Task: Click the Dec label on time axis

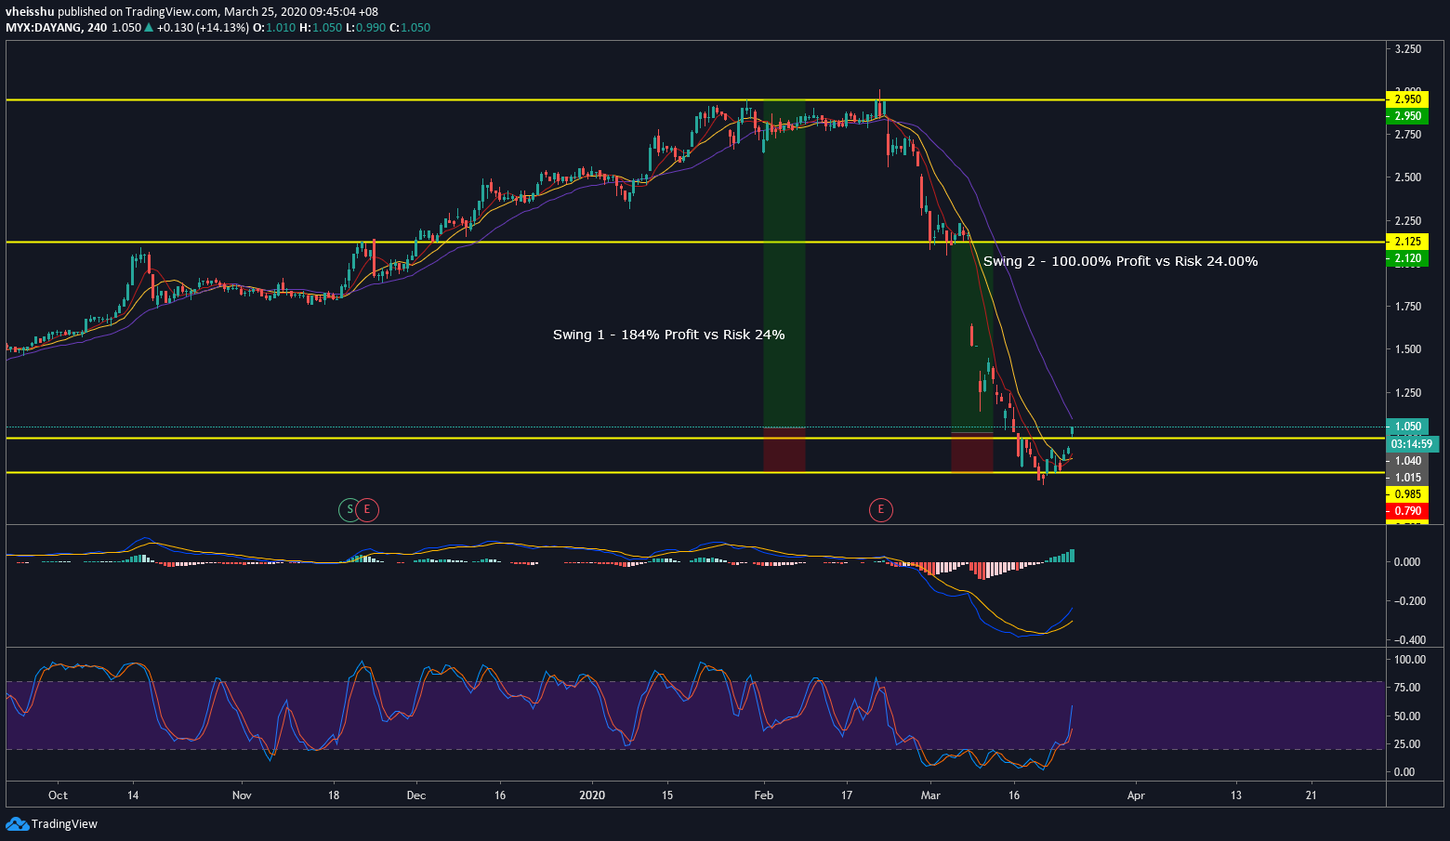Action: pyautogui.click(x=416, y=795)
